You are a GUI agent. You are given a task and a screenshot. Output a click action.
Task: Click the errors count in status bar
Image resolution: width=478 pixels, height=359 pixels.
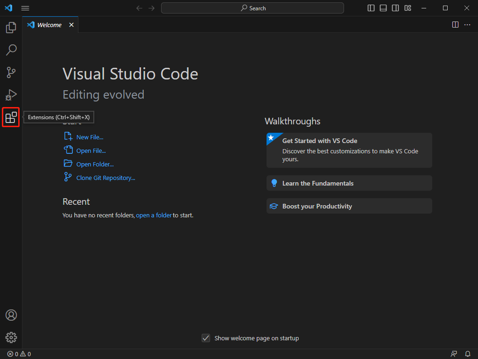[x=13, y=354]
